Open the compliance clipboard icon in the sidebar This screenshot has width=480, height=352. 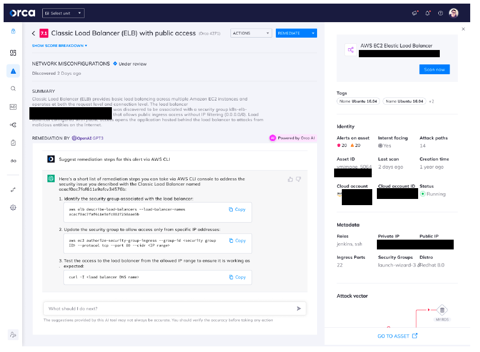(13, 143)
